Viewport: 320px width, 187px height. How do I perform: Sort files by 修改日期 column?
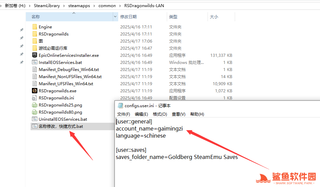pos(128,17)
